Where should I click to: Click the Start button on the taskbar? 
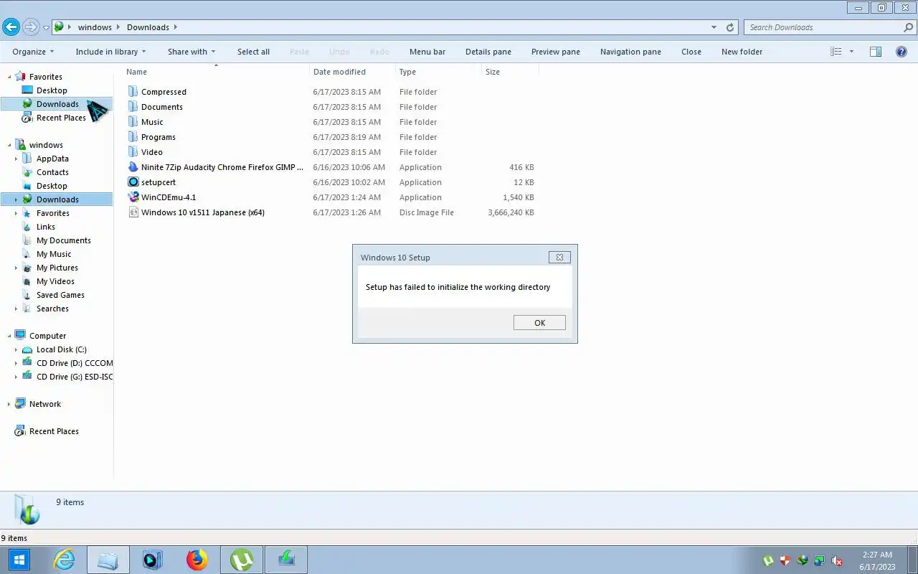click(19, 560)
